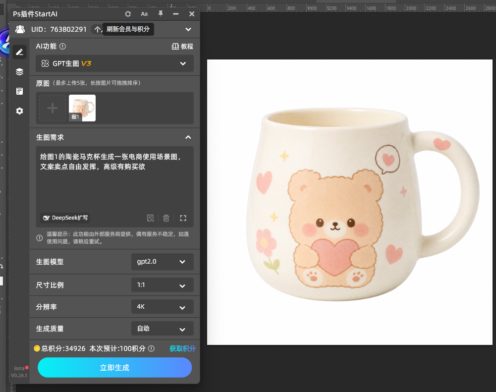Minimize the StartAI plugin panel

click(x=176, y=14)
